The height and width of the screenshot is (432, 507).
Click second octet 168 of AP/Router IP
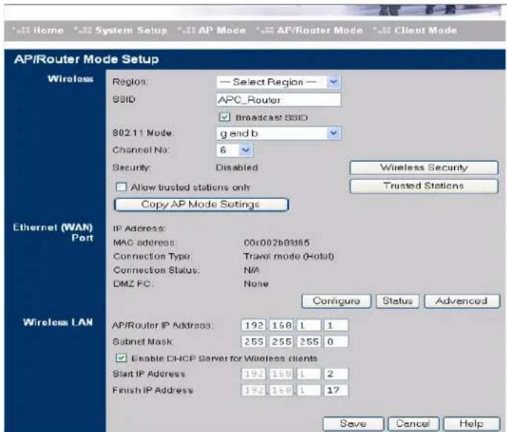point(281,325)
